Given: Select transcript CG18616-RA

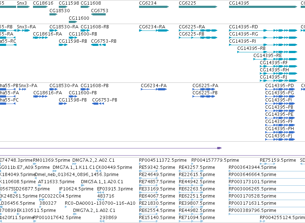Looking at the screenshot, I should pyautogui.click(x=40, y=38).
